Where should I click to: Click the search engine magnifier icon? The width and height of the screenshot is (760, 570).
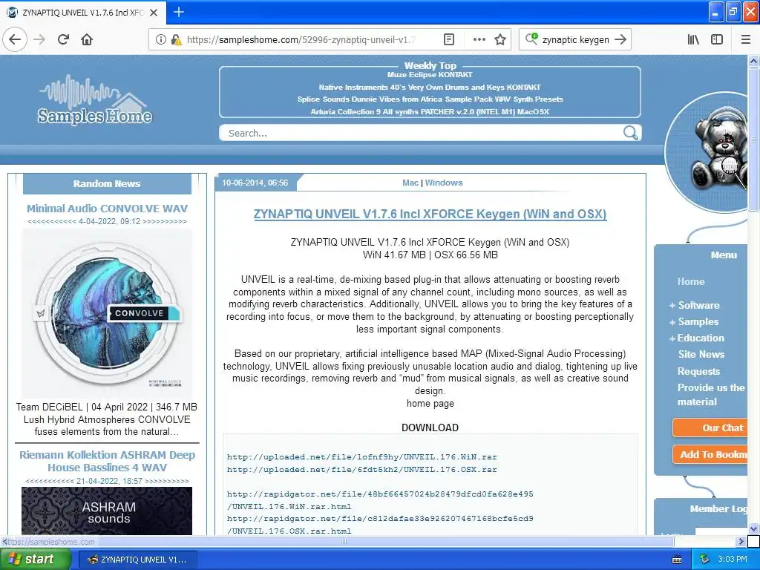click(x=531, y=39)
